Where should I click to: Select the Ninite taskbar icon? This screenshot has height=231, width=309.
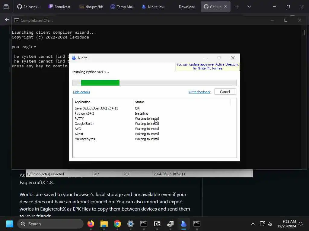183,224
